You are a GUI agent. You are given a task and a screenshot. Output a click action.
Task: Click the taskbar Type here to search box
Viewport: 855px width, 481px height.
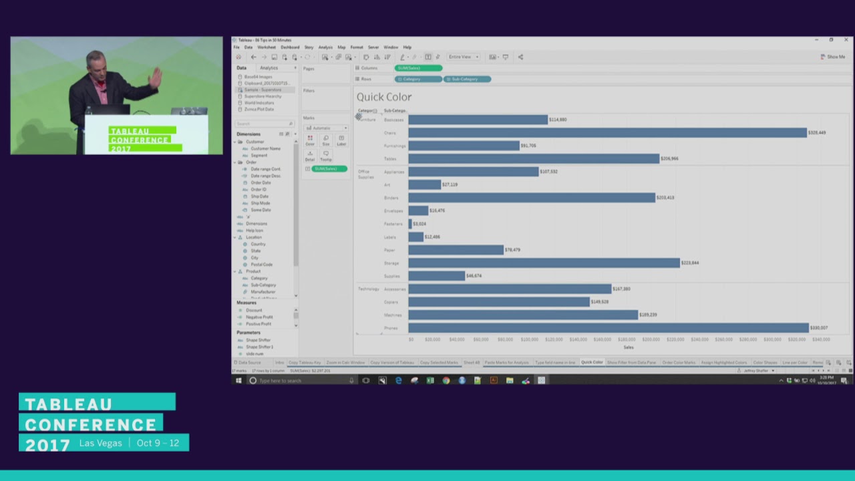(301, 380)
